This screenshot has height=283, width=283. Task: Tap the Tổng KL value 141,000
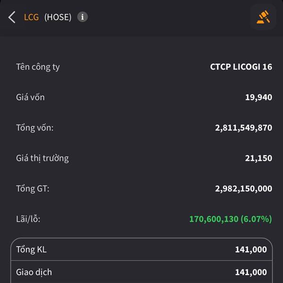[x=251, y=250]
